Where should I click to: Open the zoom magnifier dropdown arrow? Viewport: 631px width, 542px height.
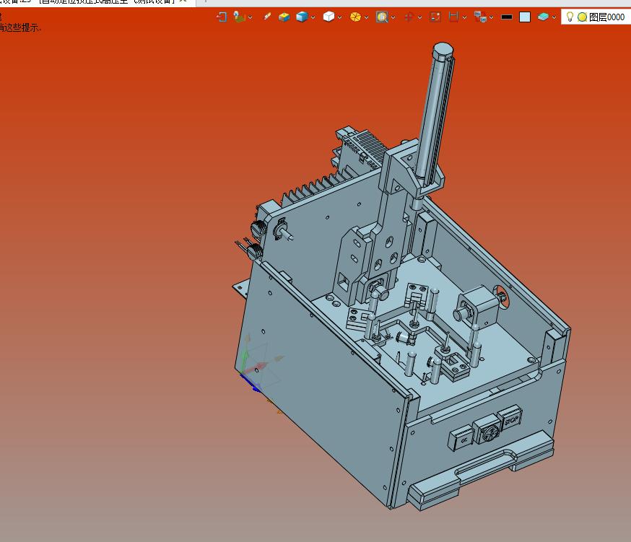tap(393, 17)
